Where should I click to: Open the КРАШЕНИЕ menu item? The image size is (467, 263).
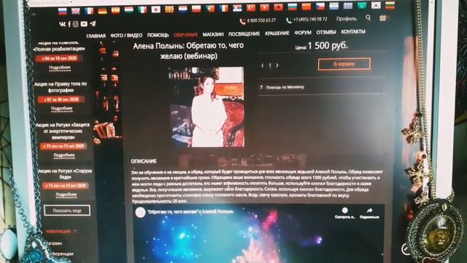point(277,33)
